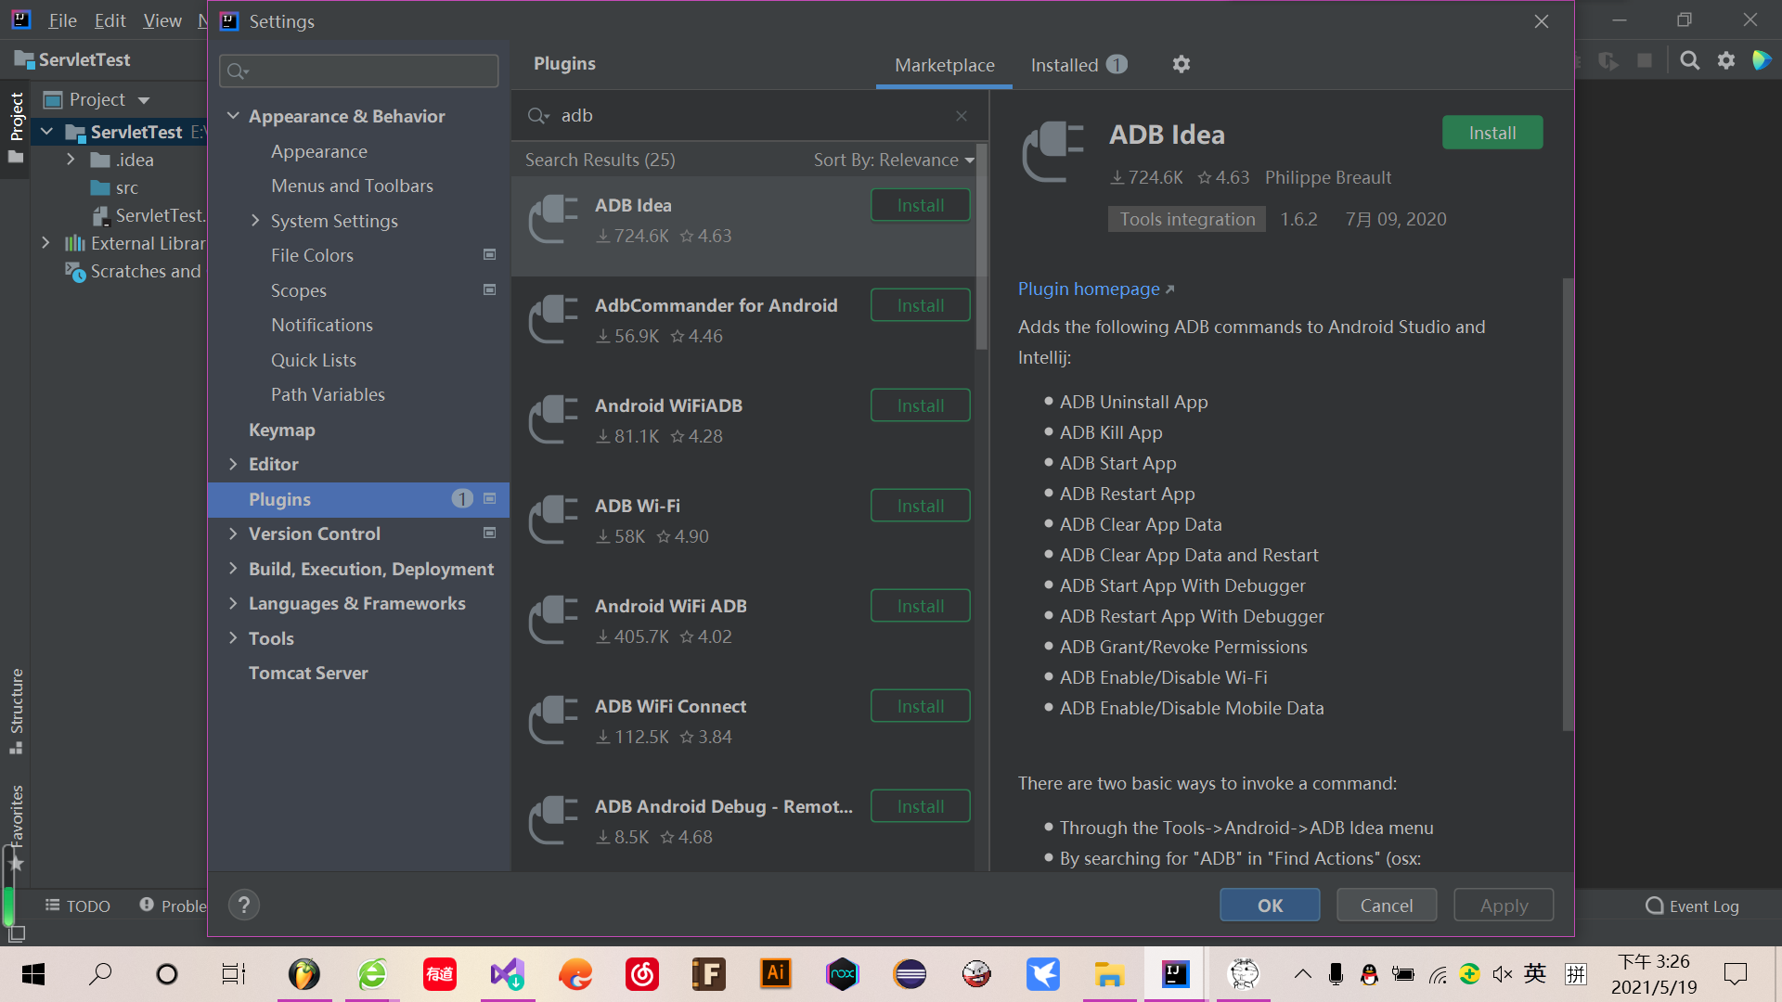Open the plugins options gear icon
The width and height of the screenshot is (1782, 1002).
[x=1181, y=64]
